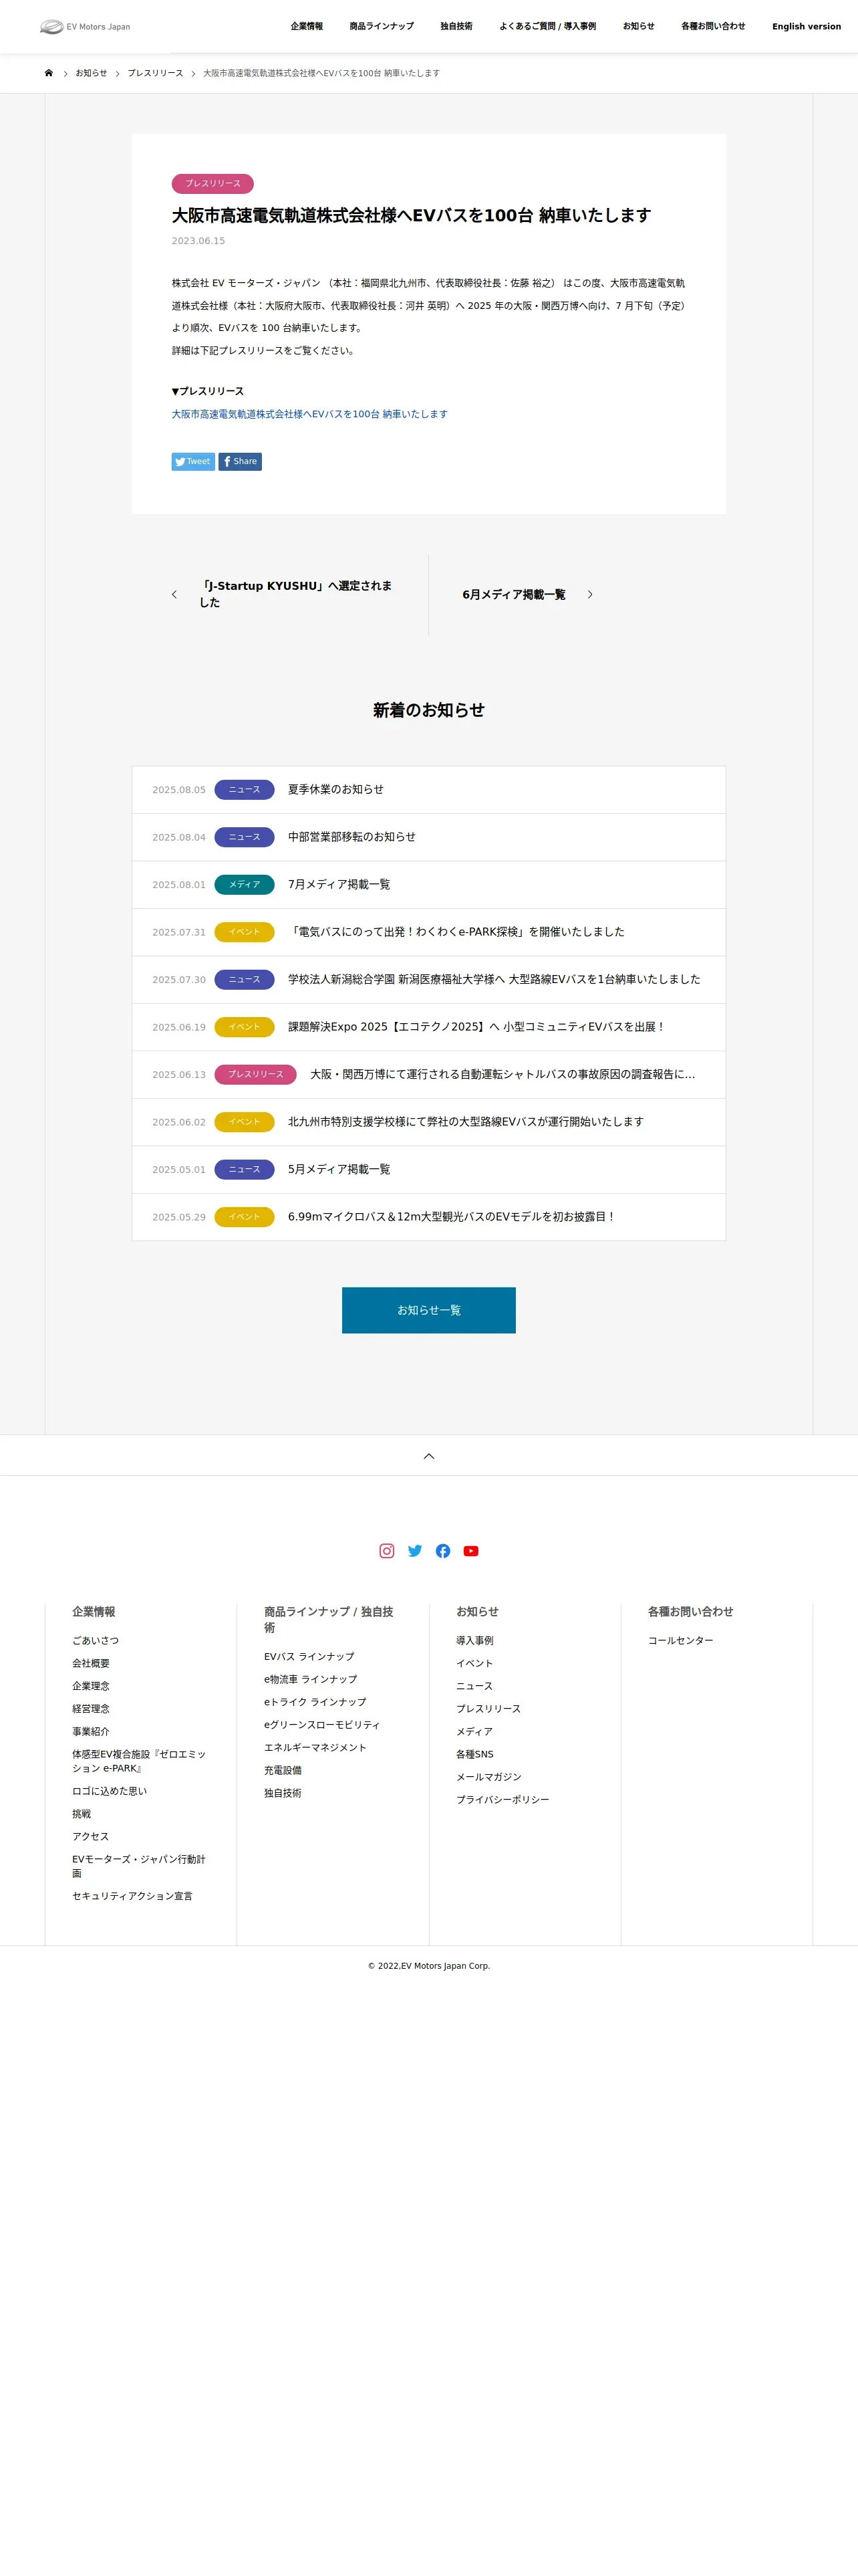Open ゼロエミッション e-PARK footer link

click(x=139, y=1762)
